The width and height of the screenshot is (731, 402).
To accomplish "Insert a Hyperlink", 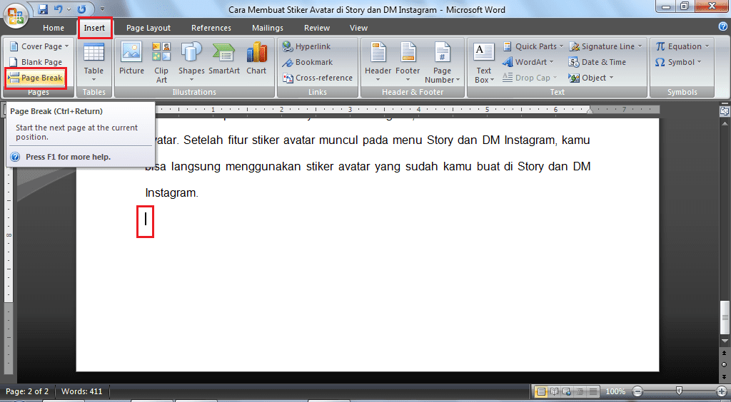I will pos(307,46).
